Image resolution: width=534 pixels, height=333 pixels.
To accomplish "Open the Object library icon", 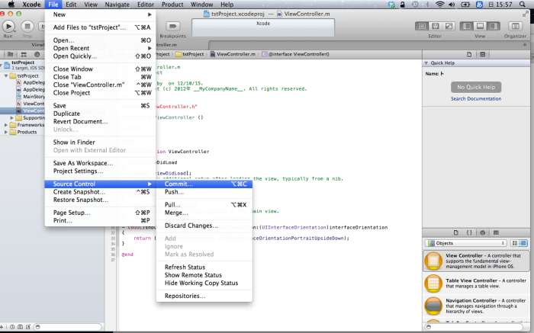I will click(483, 232).
